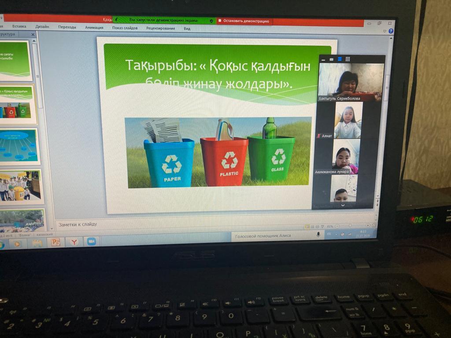Click the Волна theme name in status bar
Screen dimensions: 451x338
click(x=24, y=235)
